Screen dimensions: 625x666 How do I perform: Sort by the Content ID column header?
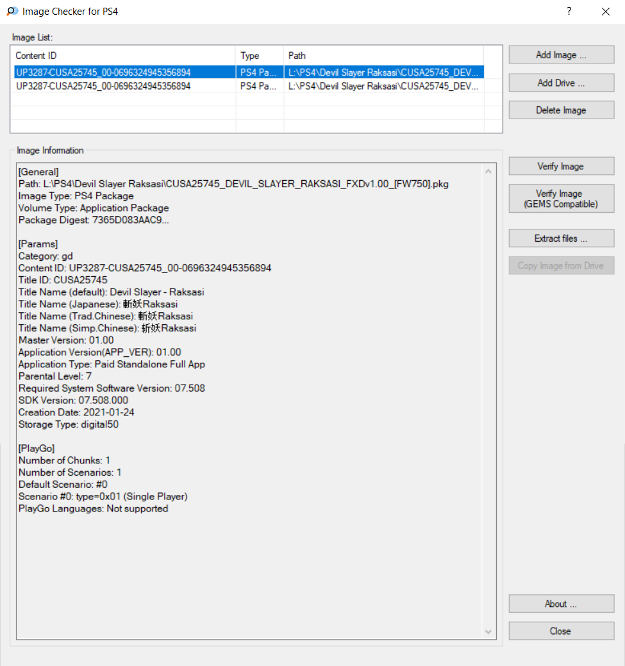click(x=123, y=56)
